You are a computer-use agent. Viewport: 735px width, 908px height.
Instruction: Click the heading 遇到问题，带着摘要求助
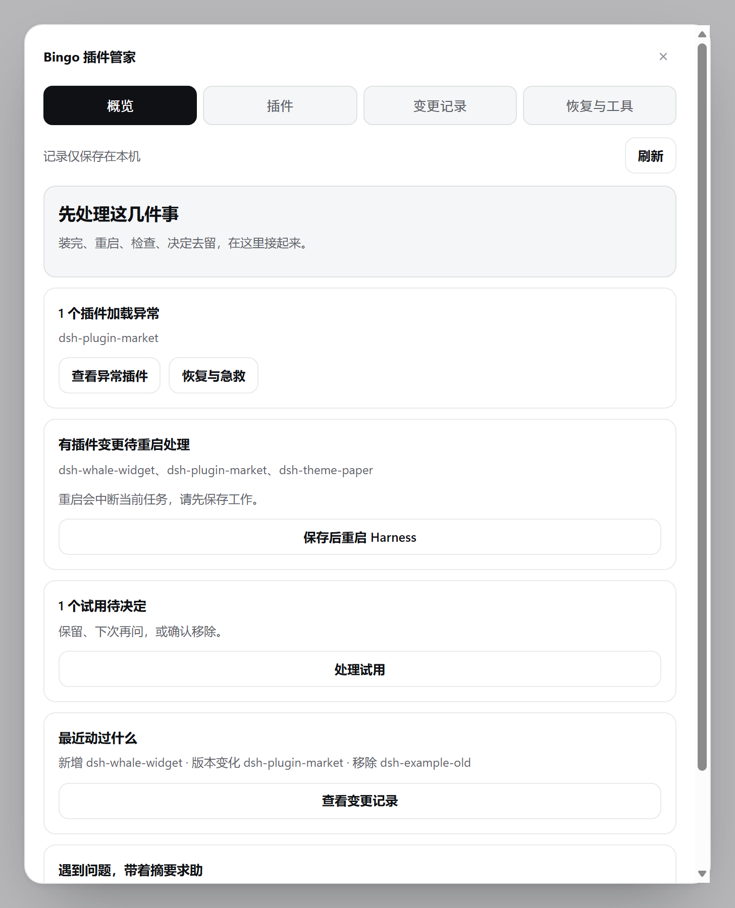(131, 870)
